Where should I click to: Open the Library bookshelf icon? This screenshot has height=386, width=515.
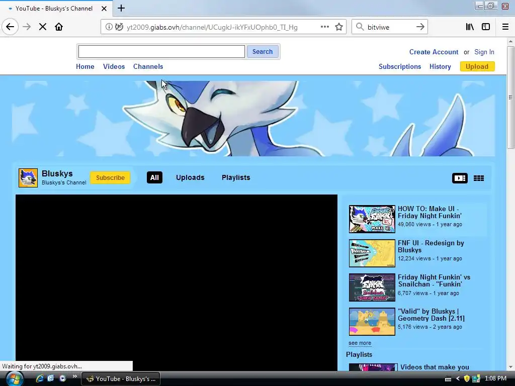click(470, 27)
